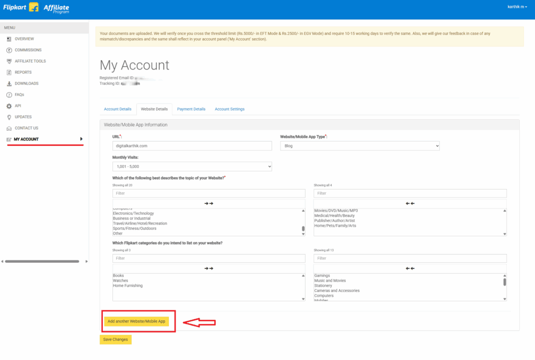This screenshot has height=360, width=535.
Task: Select Home Furnishing category
Action: [127, 286]
